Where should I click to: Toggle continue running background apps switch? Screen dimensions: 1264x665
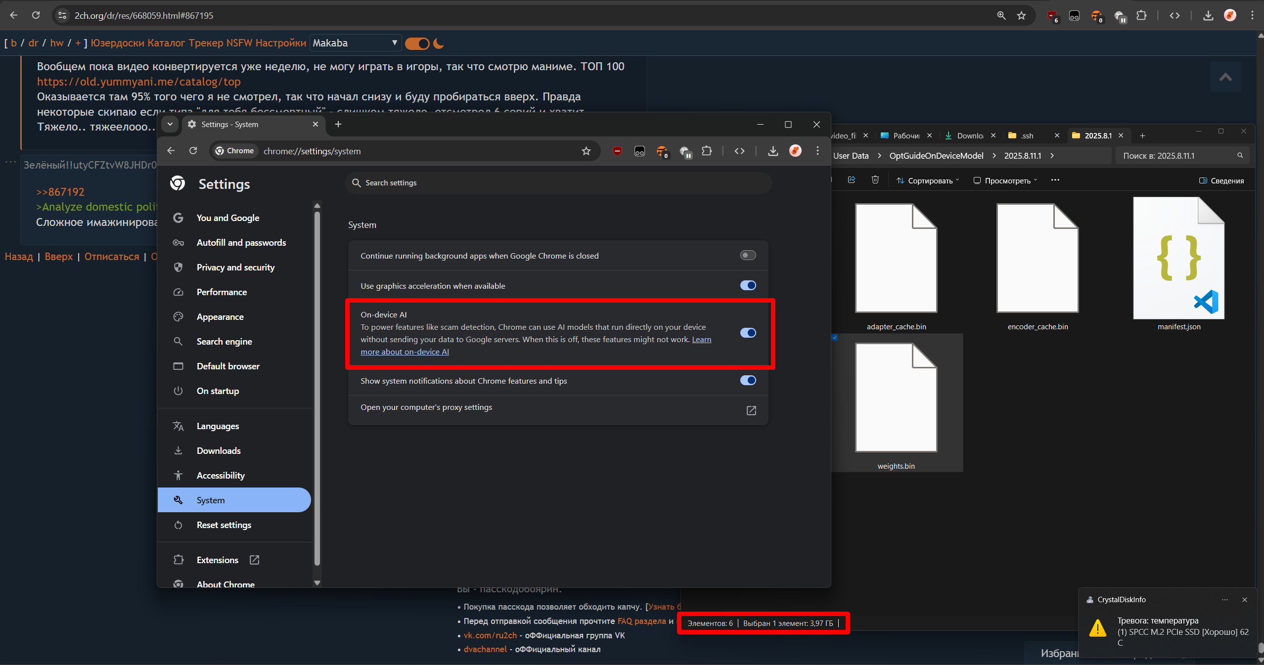click(x=748, y=255)
